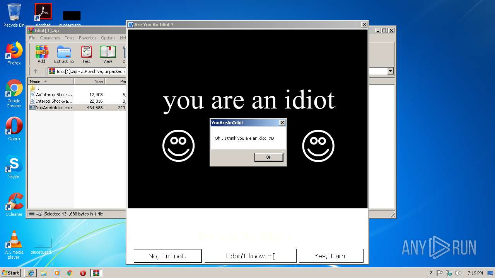Viewport: 495px width, 278px height.
Task: Open Windows Explorer from the taskbar
Action: point(44,273)
